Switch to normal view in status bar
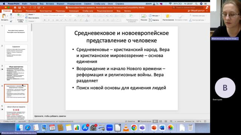 tap(155, 121)
